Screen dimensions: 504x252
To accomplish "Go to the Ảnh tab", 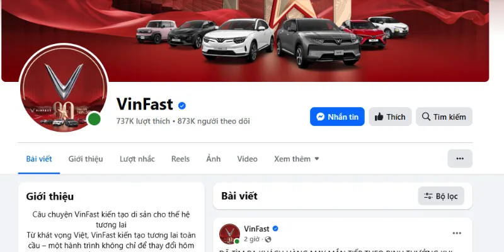I will tap(214, 159).
